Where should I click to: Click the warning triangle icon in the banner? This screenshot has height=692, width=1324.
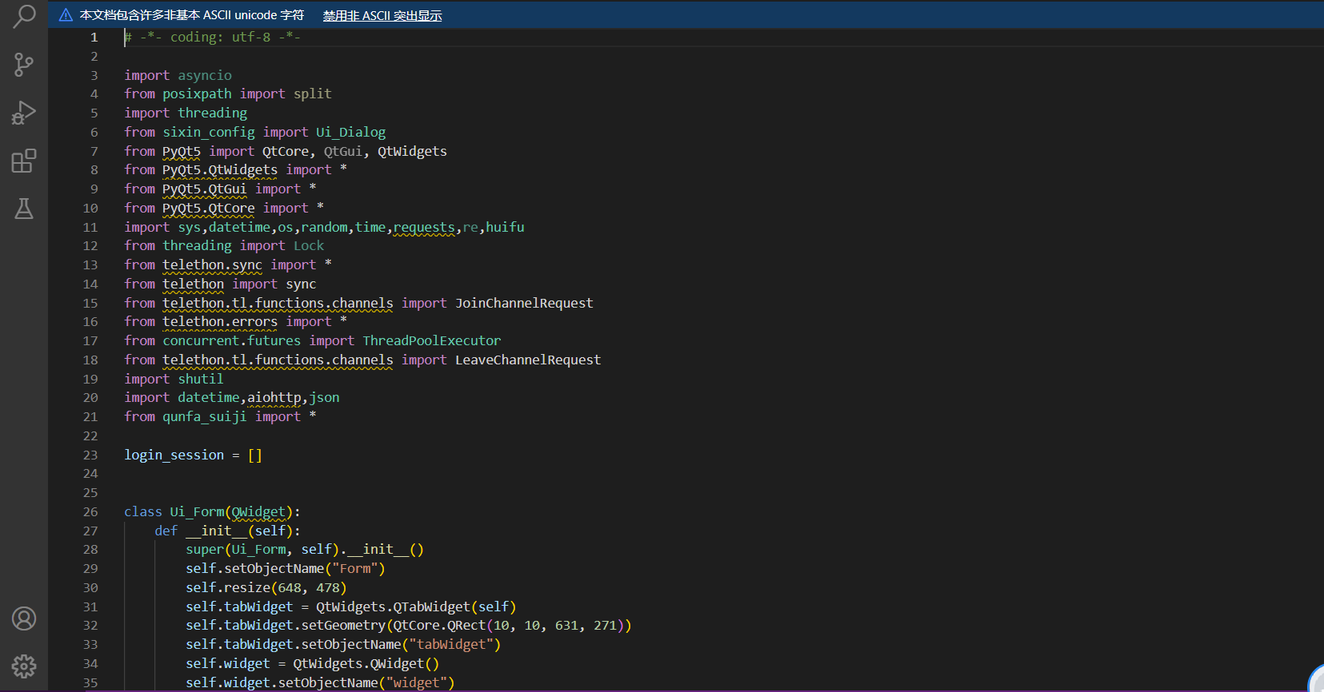(x=66, y=15)
